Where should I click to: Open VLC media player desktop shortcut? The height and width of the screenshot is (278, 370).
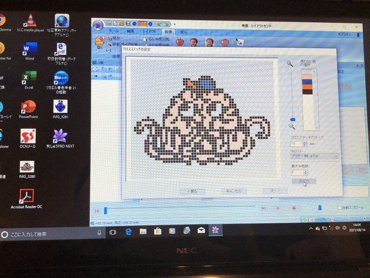(x=30, y=23)
